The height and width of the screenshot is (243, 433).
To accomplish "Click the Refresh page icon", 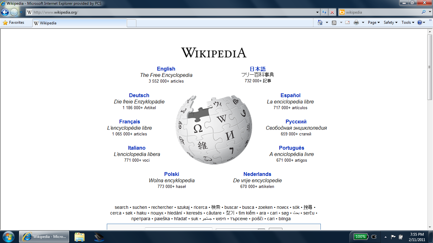I will (x=324, y=12).
